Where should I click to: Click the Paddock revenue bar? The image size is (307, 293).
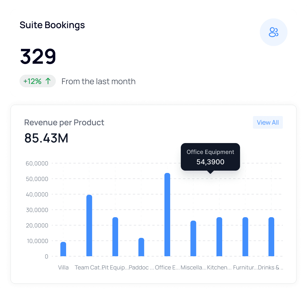pyautogui.click(x=141, y=247)
